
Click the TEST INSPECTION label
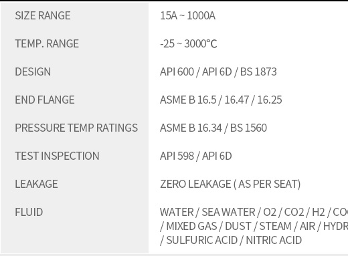[57, 156]
